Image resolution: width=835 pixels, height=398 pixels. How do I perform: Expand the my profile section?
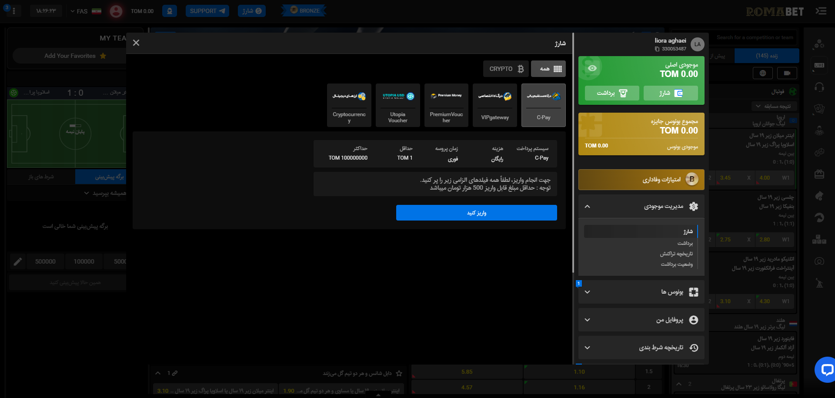(x=588, y=320)
